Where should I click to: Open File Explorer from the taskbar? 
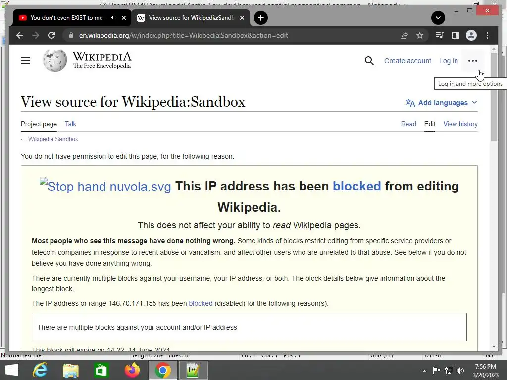(70, 370)
